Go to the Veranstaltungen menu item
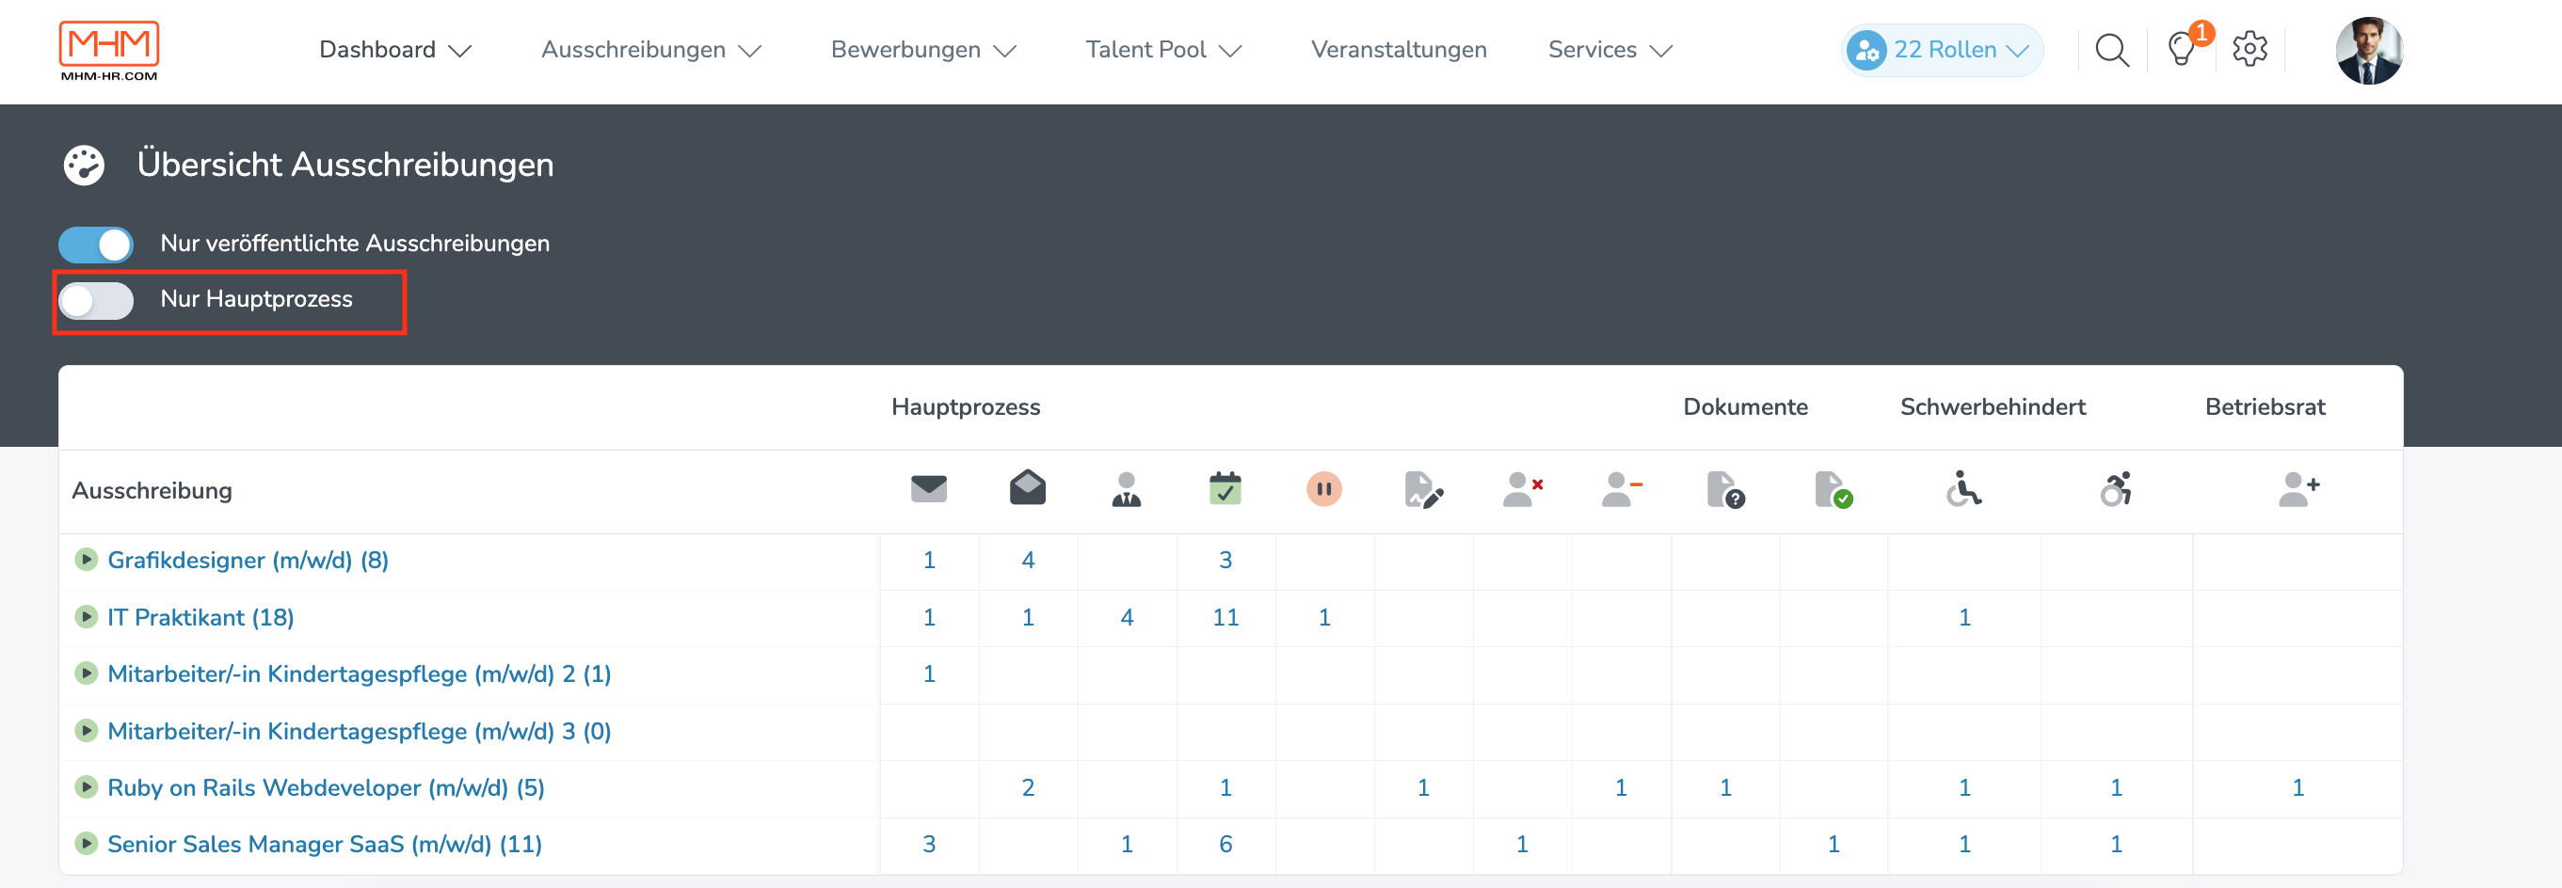The width and height of the screenshot is (2562, 888). (x=1398, y=50)
